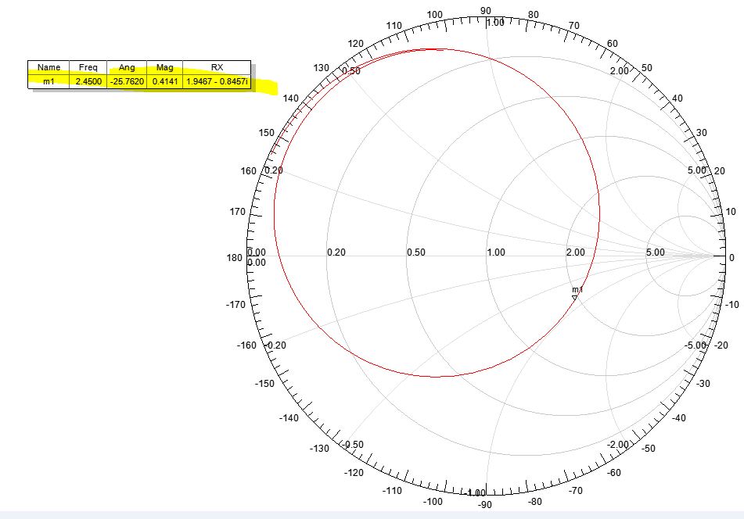Click the -120 degree angle label

pyautogui.click(x=354, y=473)
